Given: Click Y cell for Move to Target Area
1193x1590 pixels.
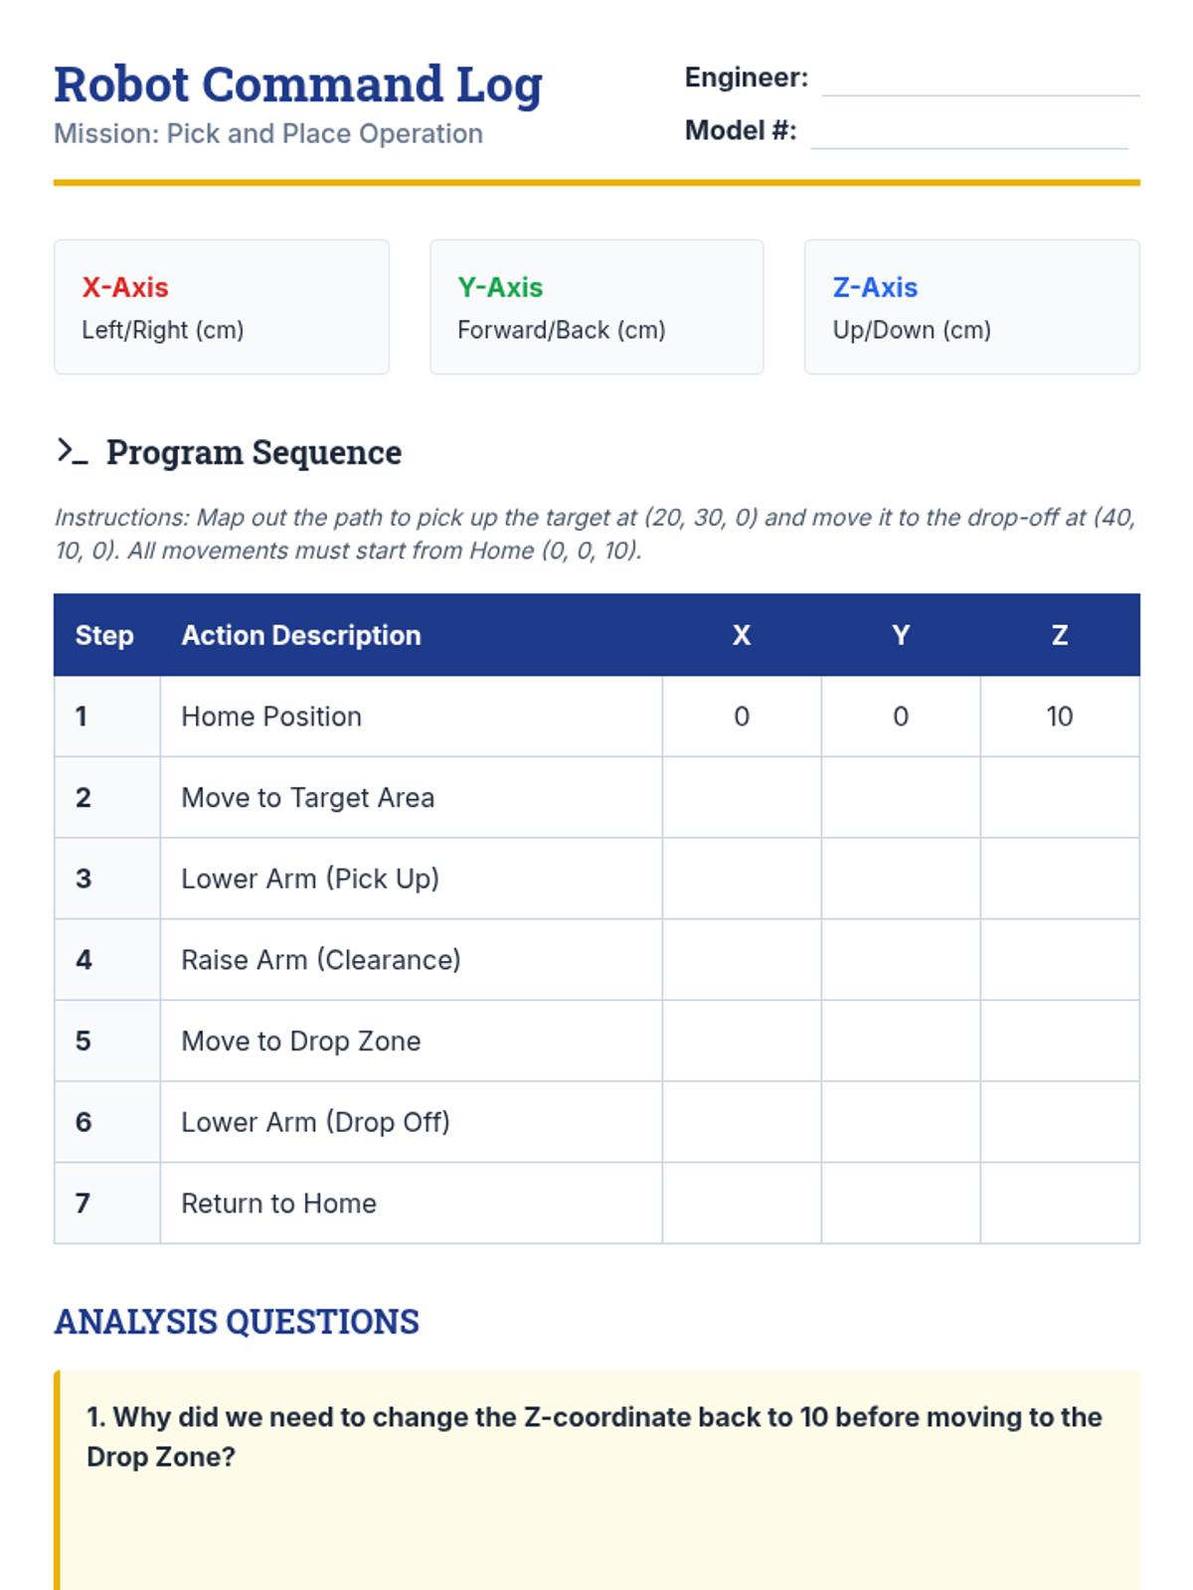Looking at the screenshot, I should pos(901,798).
